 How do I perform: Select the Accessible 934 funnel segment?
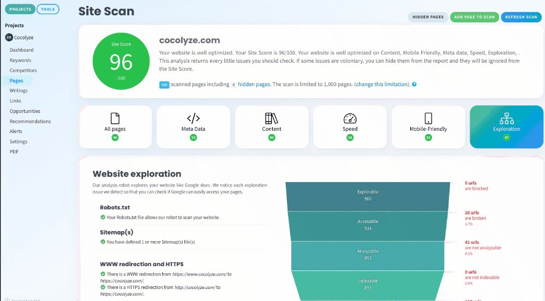368,226
